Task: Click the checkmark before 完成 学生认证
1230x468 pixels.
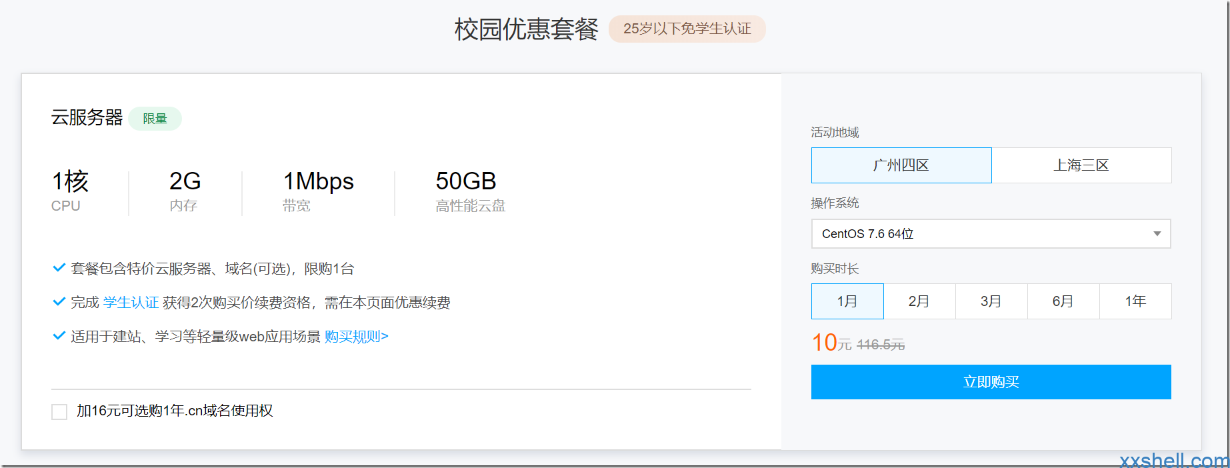Action: point(59,301)
